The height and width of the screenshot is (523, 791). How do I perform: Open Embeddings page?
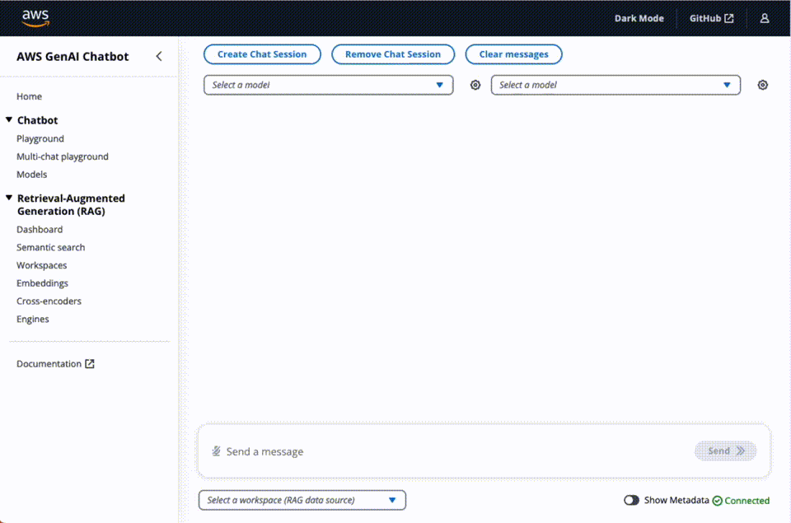42,283
